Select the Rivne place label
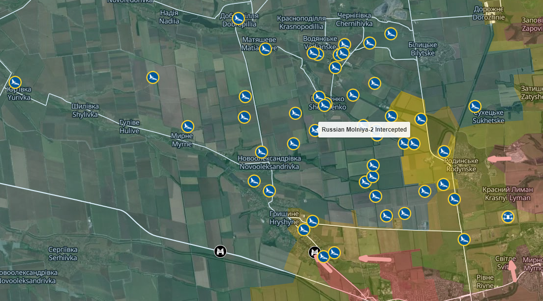 tap(485, 282)
